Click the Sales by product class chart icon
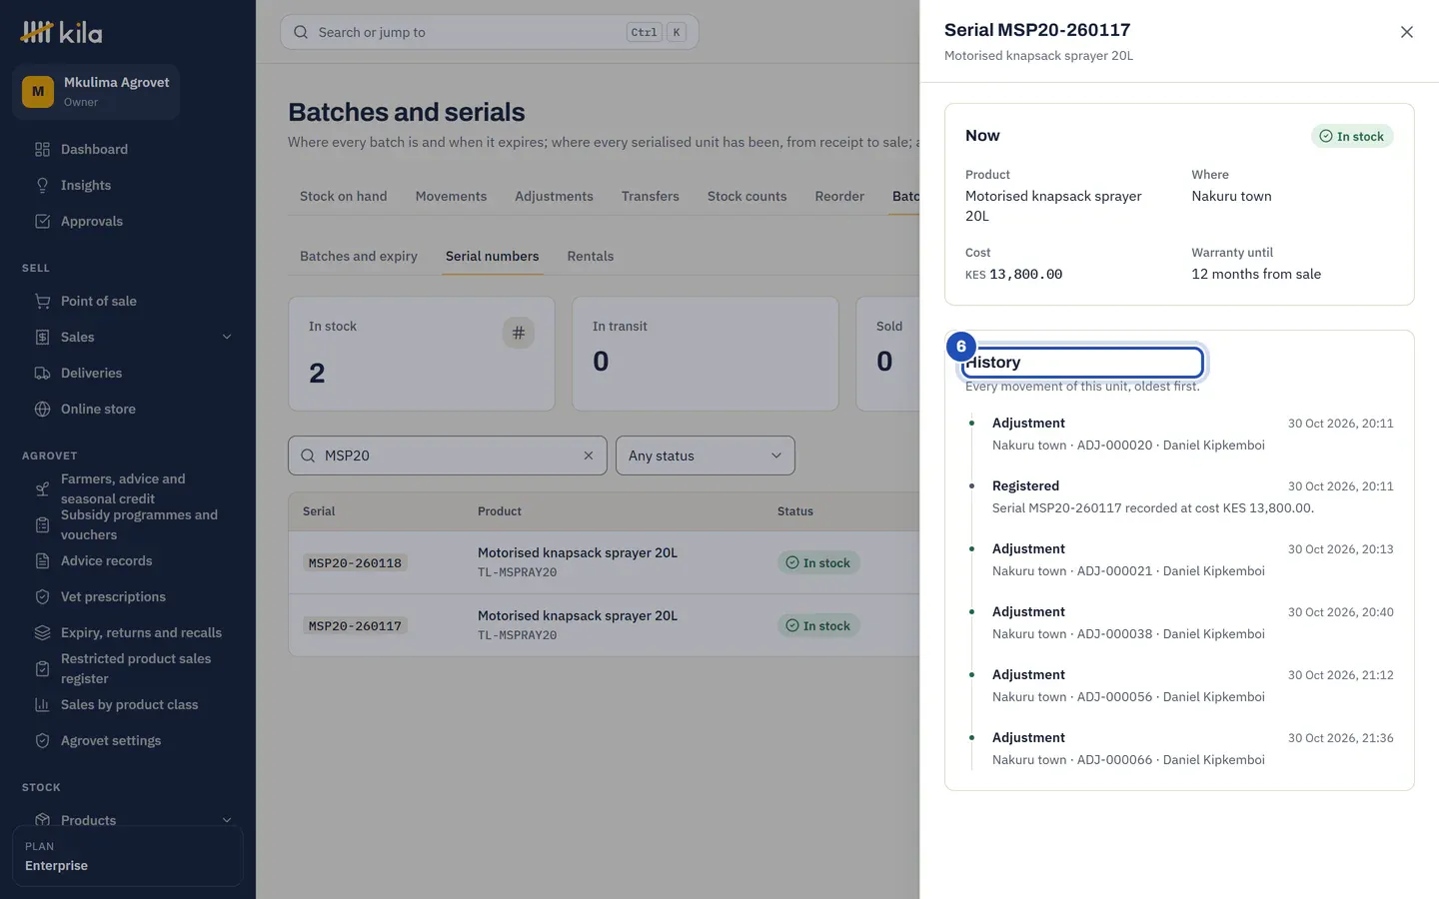1439x899 pixels. 42,705
